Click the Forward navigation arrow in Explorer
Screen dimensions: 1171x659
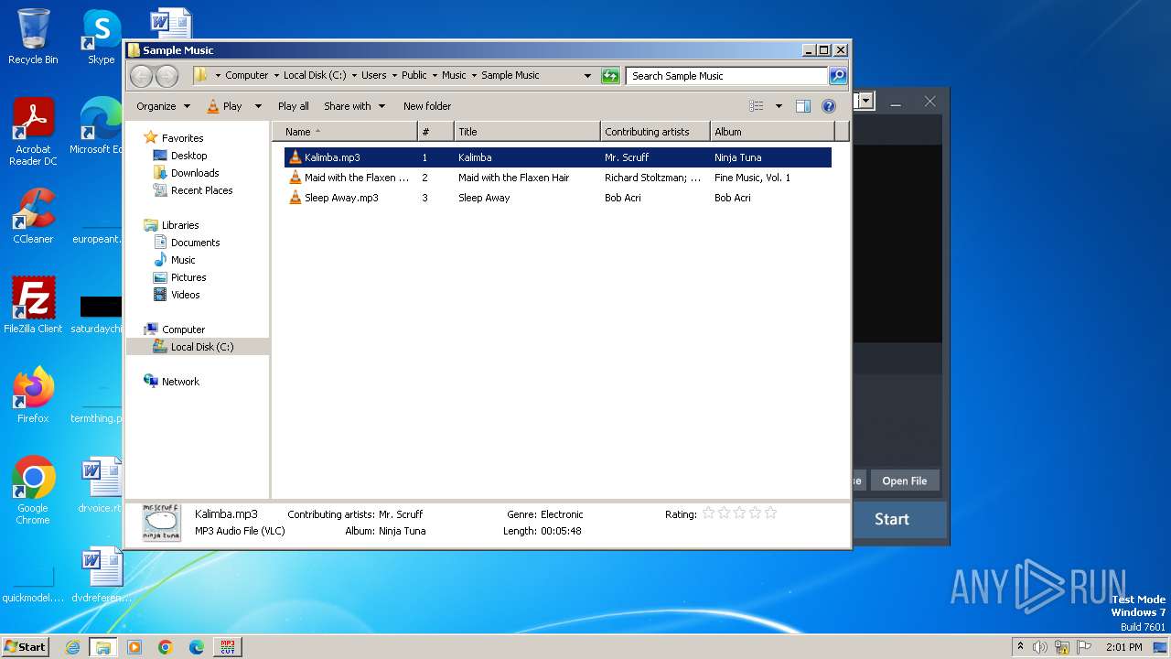click(167, 76)
